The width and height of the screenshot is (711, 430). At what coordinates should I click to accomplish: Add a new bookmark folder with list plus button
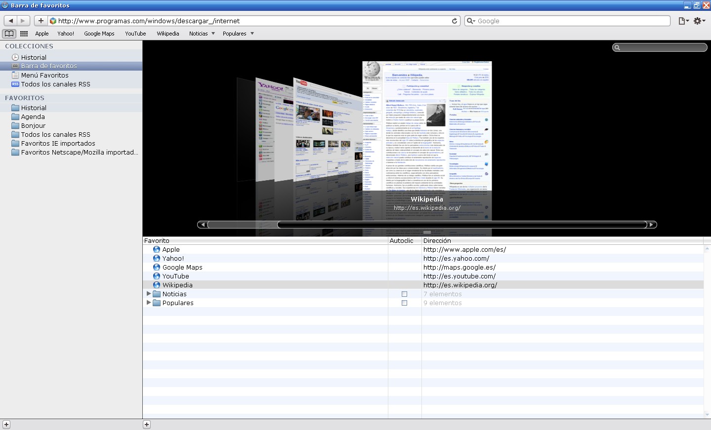[147, 425]
